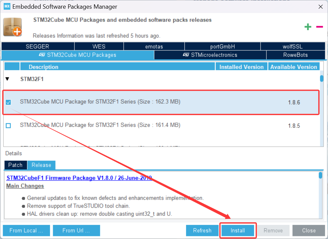Screen dimensions: 328x239
Task: Switch to the emotas tab
Action: 154,46
